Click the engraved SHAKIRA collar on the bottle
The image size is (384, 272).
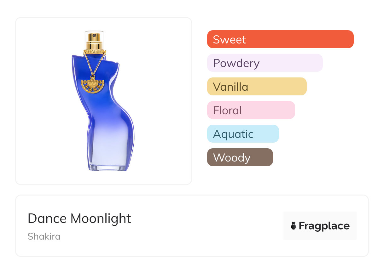94,52
